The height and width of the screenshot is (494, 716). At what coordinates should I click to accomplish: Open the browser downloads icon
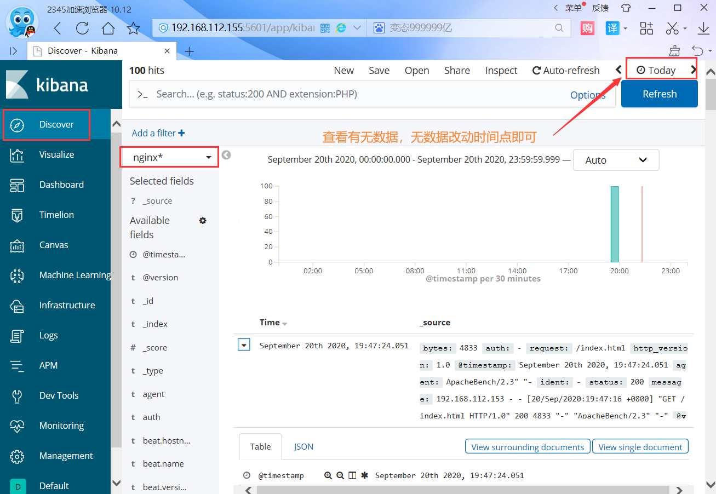704,27
